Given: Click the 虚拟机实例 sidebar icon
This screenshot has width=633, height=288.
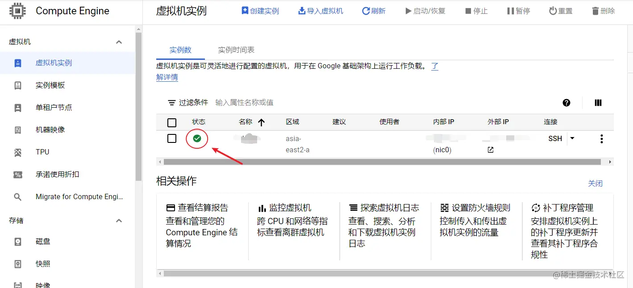Looking at the screenshot, I should 18,63.
